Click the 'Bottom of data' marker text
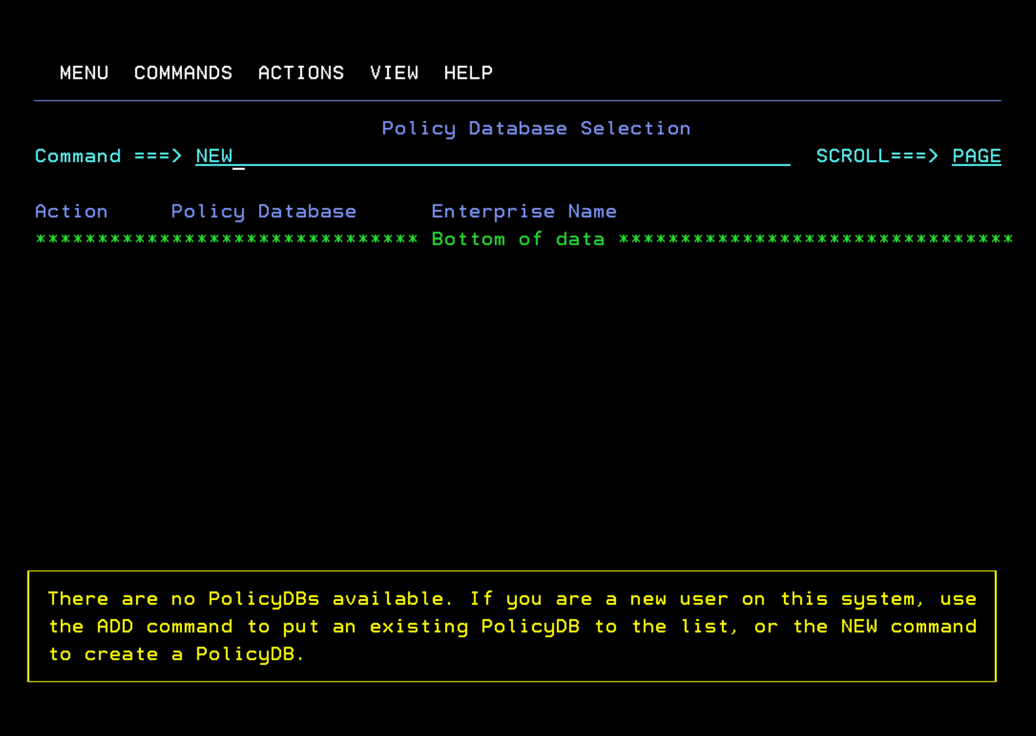Viewport: 1036px width, 736px height. (x=518, y=239)
